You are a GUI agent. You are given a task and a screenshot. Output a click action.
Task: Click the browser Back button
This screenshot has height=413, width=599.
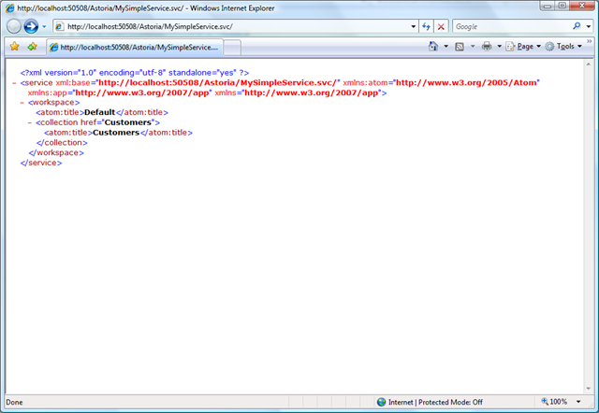[x=14, y=26]
